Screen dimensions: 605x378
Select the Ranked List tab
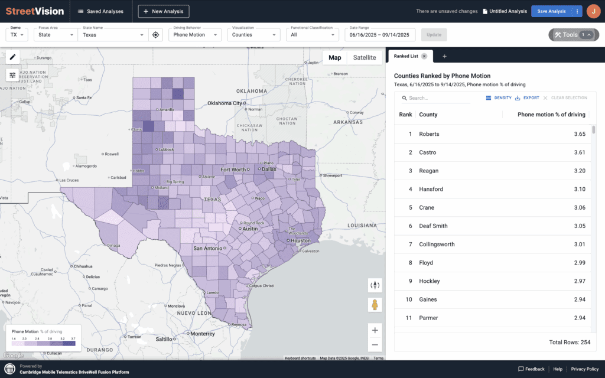point(405,56)
